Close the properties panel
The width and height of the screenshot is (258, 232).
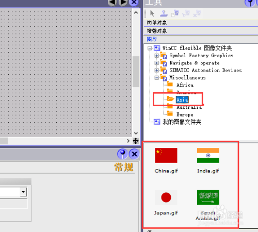tap(134, 154)
